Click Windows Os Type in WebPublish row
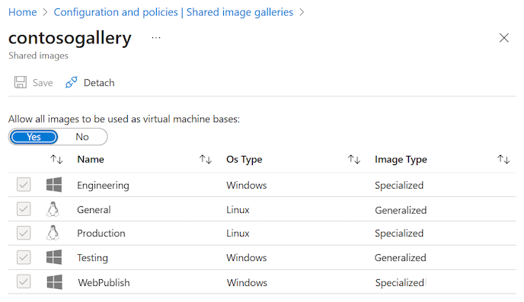 pyautogui.click(x=247, y=283)
